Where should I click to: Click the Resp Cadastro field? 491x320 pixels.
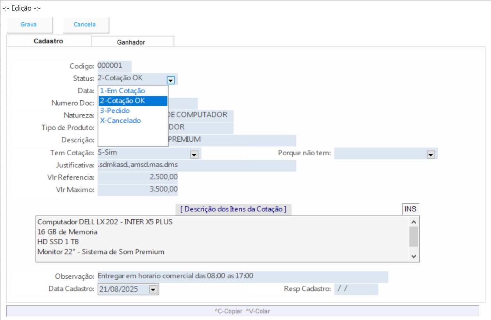point(356,289)
